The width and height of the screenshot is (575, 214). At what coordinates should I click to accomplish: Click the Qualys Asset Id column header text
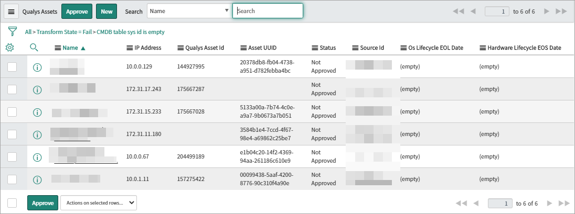point(205,48)
